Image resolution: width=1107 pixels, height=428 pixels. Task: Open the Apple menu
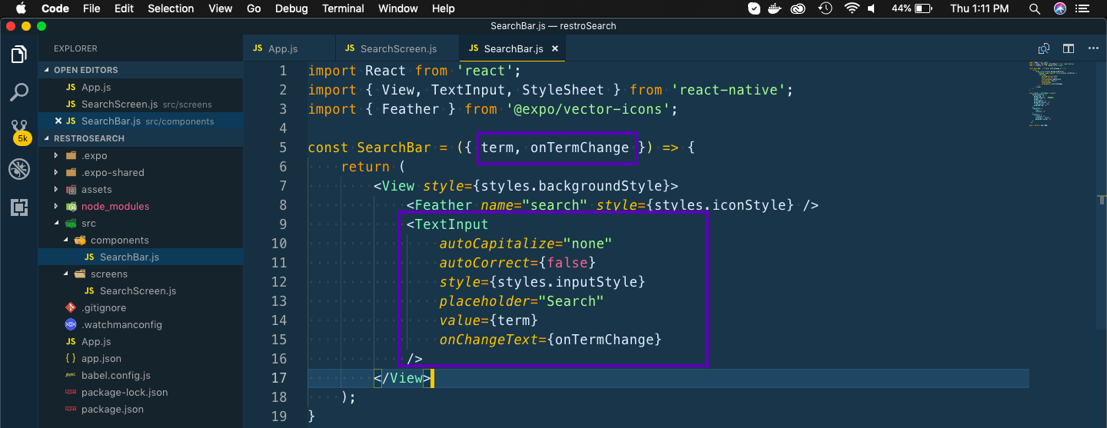(x=21, y=8)
